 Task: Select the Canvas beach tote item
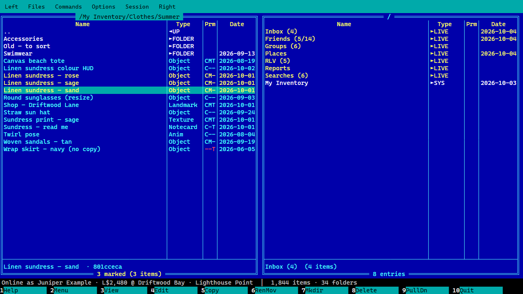(130, 61)
